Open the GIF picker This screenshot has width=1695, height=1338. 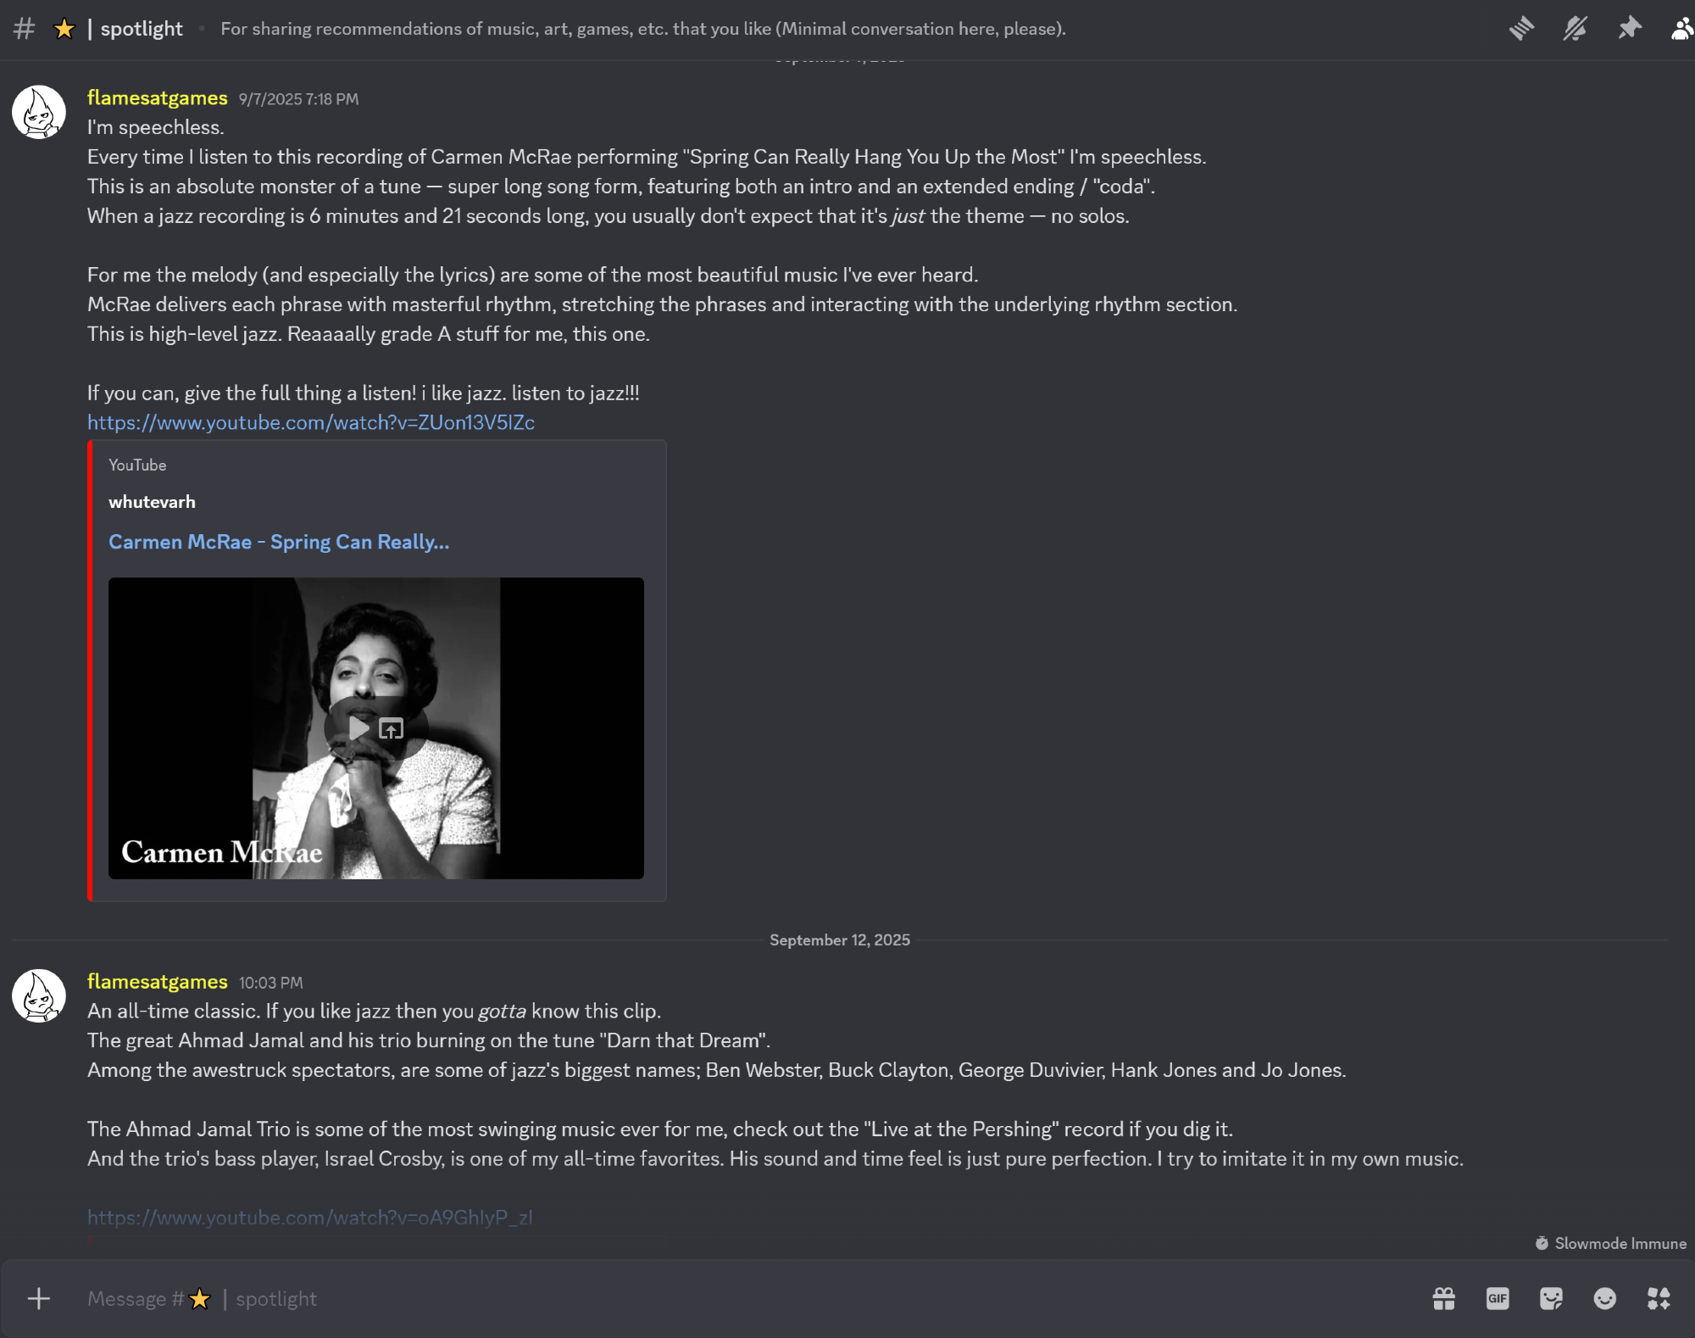pyautogui.click(x=1498, y=1298)
